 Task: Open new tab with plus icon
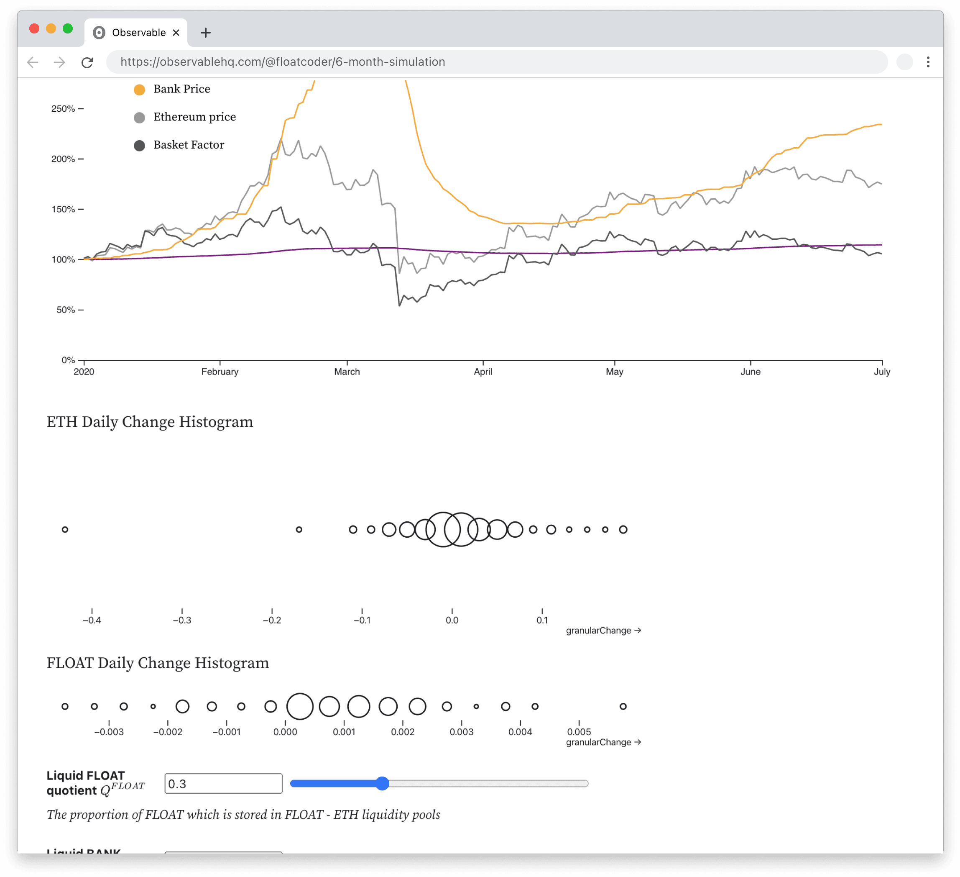[x=206, y=32]
